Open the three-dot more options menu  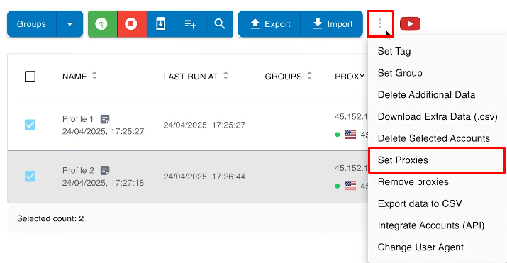[380, 23]
